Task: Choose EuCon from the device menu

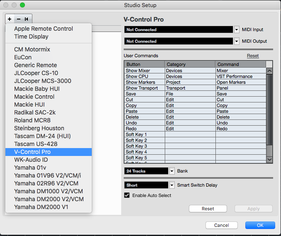Action: [x=49, y=57]
